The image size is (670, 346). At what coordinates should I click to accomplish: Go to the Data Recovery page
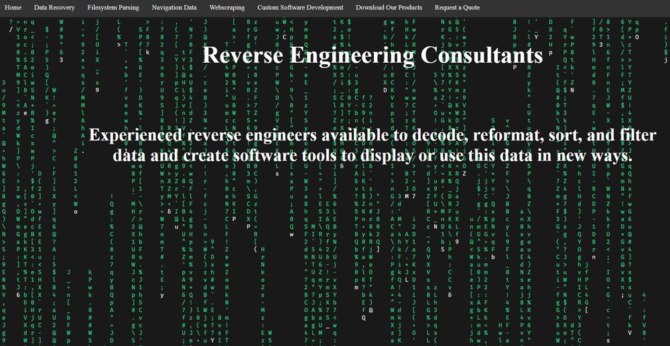click(54, 7)
